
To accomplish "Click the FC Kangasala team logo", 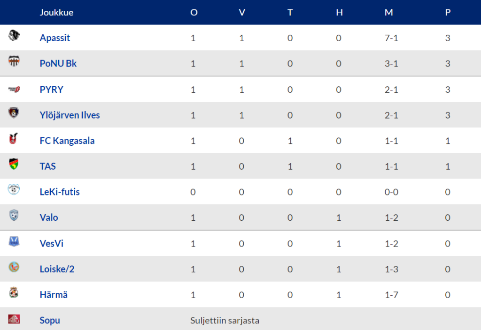I will 13,138.
